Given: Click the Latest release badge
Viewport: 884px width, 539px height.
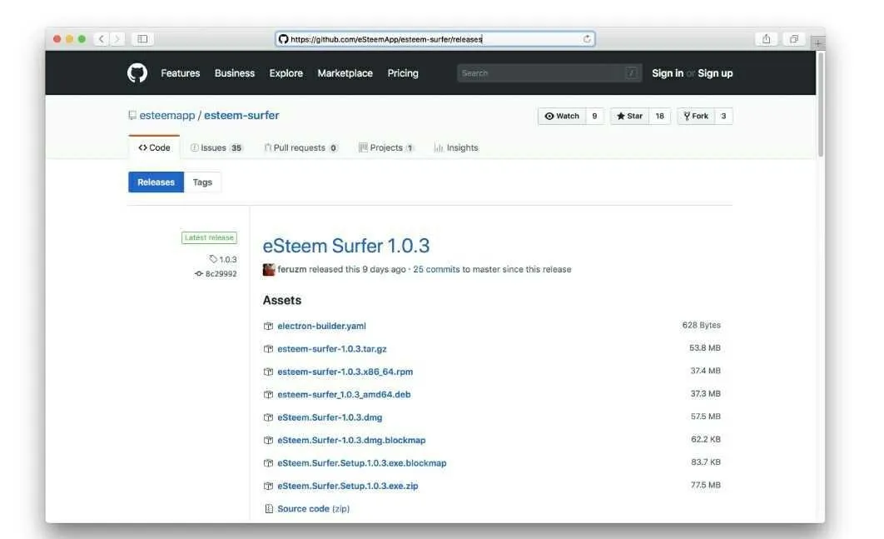Looking at the screenshot, I should pos(209,238).
